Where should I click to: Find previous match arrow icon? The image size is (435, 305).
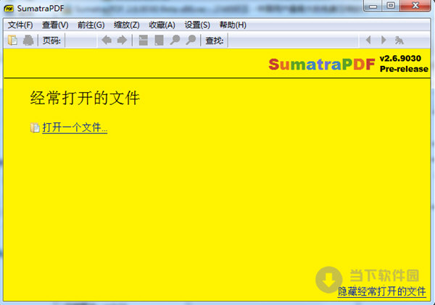tap(368, 40)
